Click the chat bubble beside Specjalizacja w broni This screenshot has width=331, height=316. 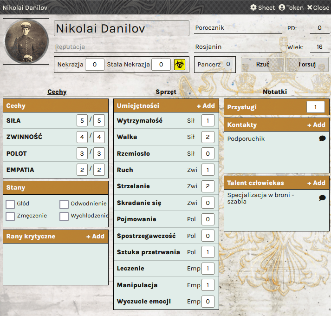tap(322, 198)
